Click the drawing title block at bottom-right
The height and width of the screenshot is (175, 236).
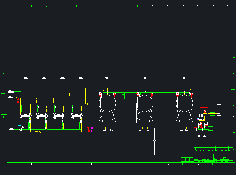tap(213, 154)
